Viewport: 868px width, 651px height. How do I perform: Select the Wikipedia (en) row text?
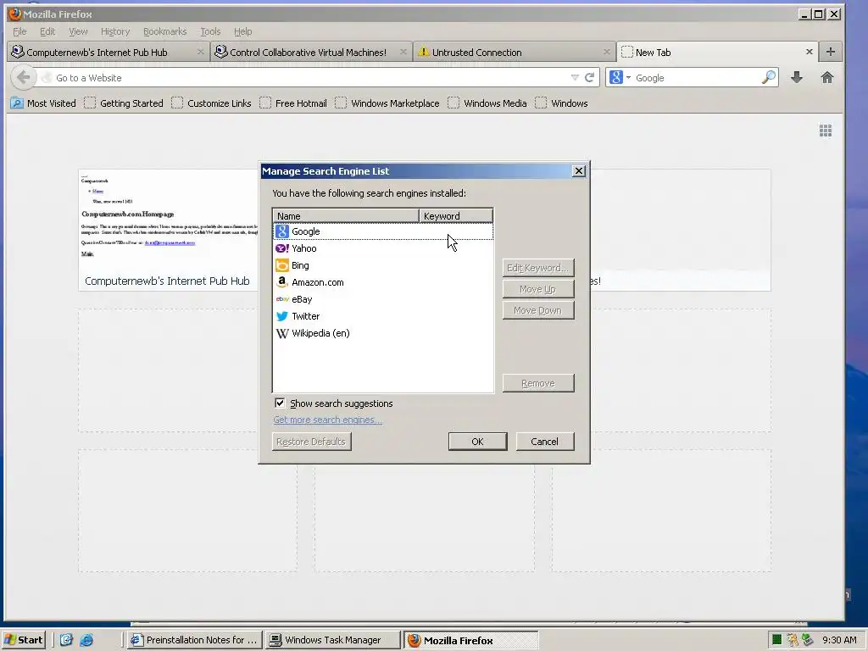click(320, 333)
